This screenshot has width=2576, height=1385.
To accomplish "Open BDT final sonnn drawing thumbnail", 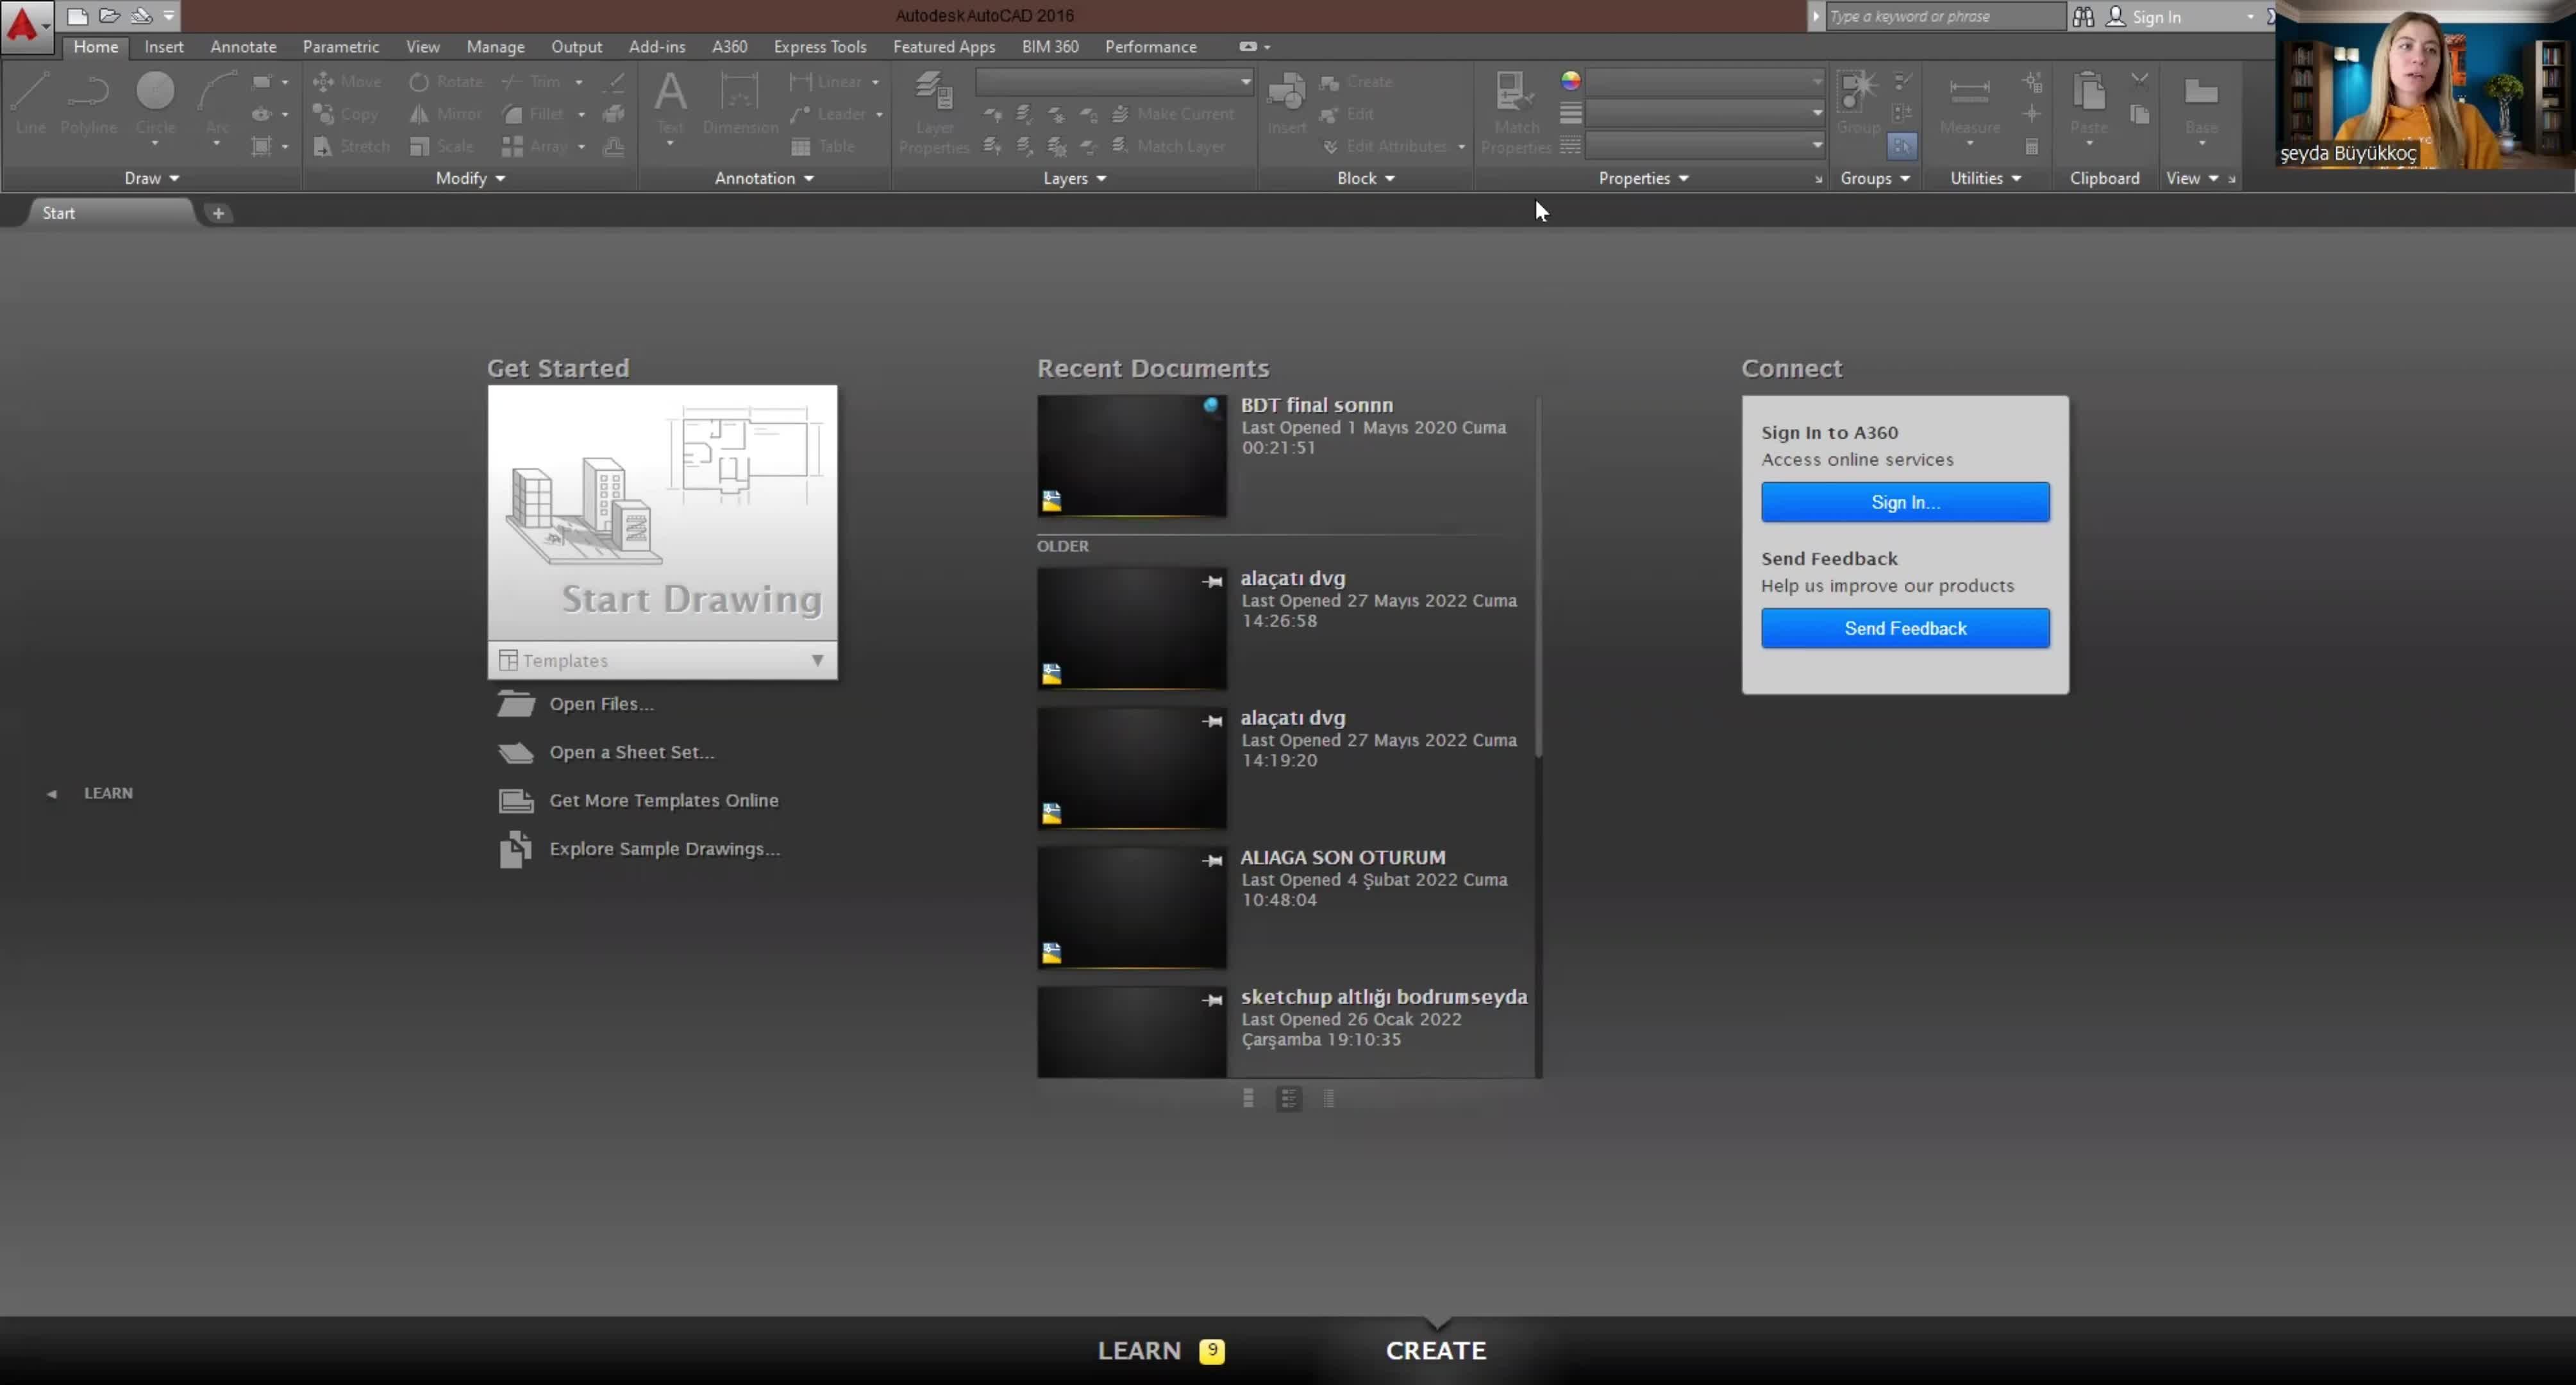I will (1131, 455).
